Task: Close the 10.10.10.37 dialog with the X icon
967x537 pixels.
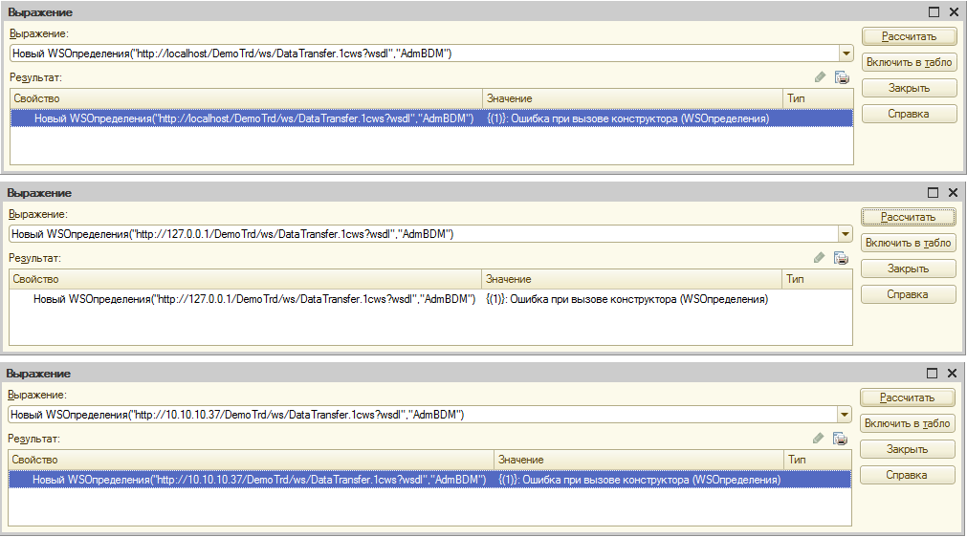Action: (953, 374)
